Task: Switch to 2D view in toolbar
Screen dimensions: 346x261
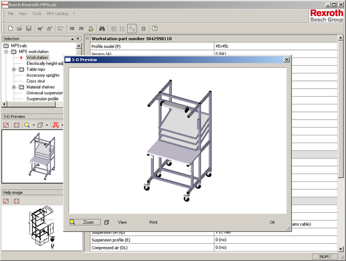Action: pyautogui.click(x=81, y=29)
